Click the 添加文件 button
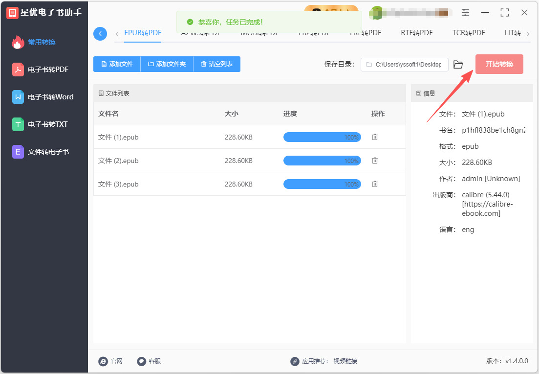Viewport: 539px width, 374px height. pos(117,64)
